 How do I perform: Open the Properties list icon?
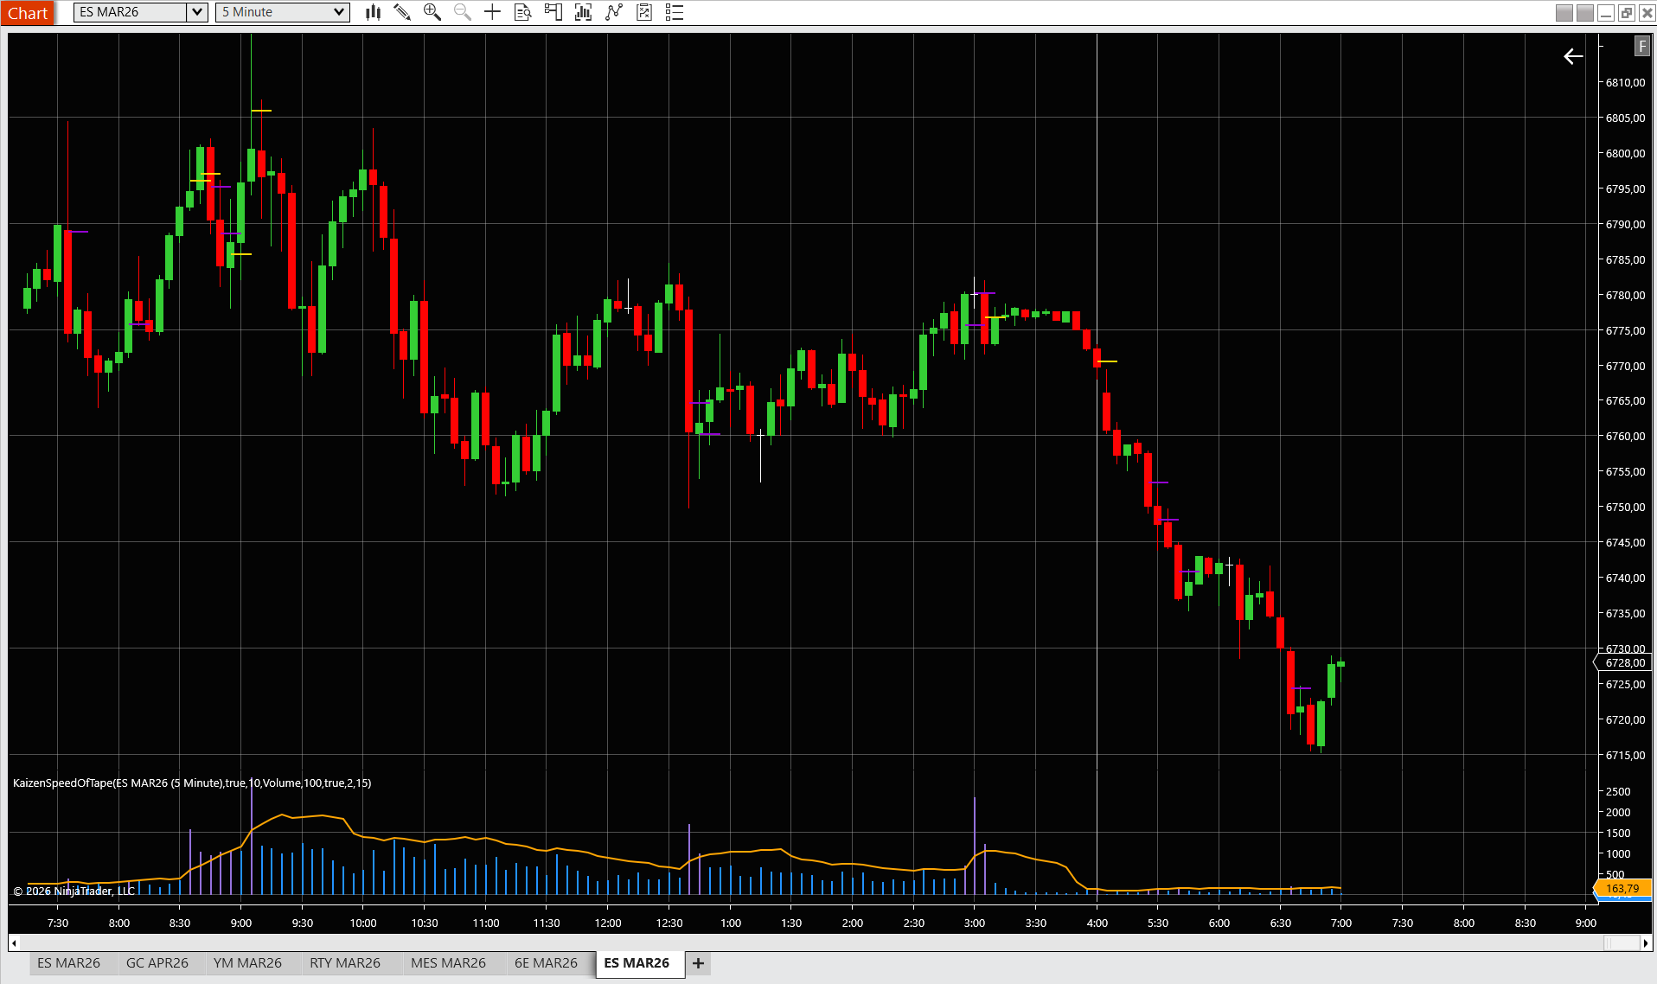(675, 12)
